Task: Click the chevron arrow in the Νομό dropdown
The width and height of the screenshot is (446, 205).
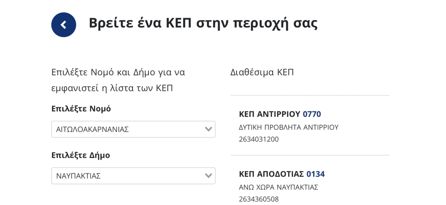Action: coord(208,129)
